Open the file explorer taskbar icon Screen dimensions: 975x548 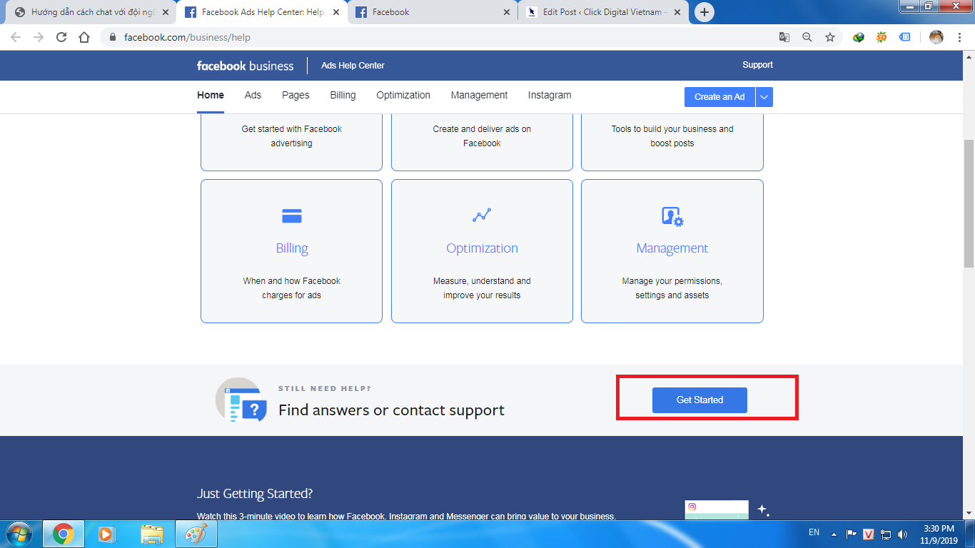pyautogui.click(x=152, y=534)
